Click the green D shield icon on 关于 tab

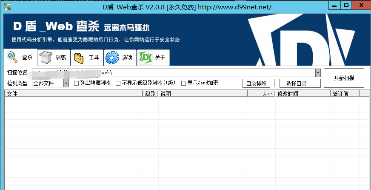pos(146,58)
